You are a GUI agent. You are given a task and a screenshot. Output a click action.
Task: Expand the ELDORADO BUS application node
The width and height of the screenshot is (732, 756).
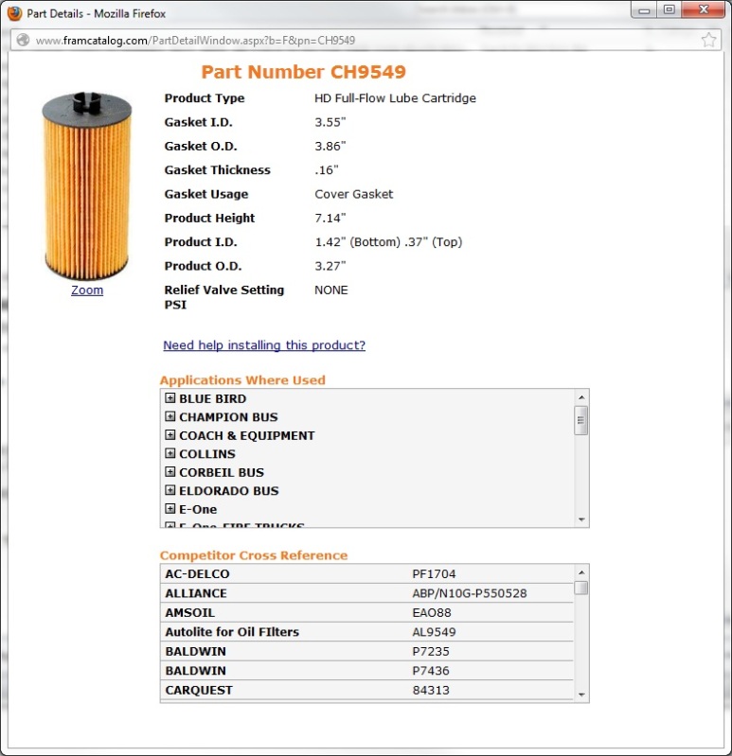pos(170,490)
